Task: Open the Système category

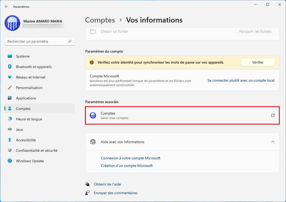Action: tap(40, 56)
